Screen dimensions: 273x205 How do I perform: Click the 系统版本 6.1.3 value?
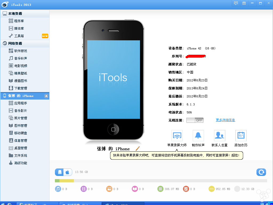click(191, 104)
